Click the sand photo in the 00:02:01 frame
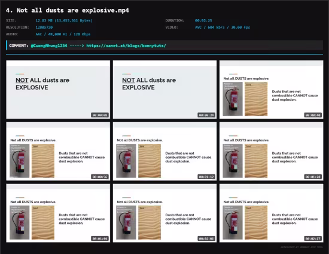The width and height of the screenshot is (329, 254). (x=150, y=223)
